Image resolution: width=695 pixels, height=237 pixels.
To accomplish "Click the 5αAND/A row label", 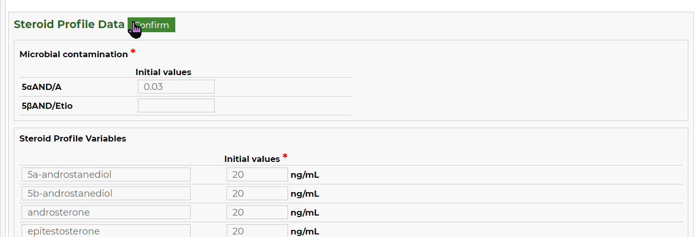I will 42,87.
